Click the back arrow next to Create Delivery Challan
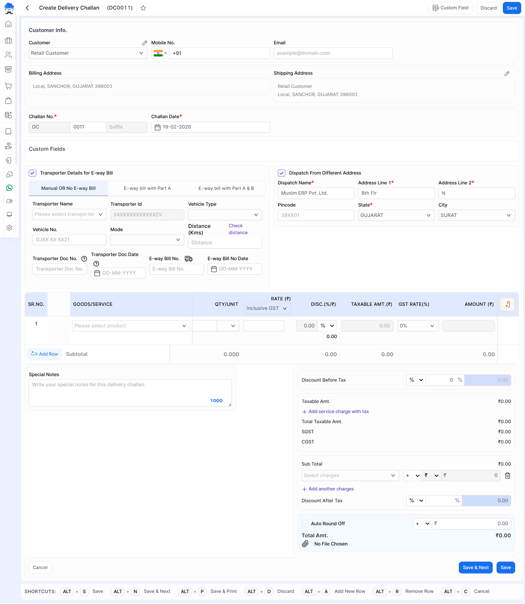 coord(27,8)
